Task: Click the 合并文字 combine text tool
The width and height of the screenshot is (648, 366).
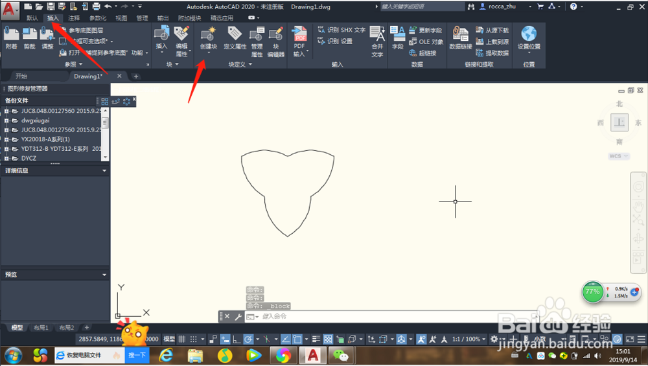Action: click(x=377, y=41)
